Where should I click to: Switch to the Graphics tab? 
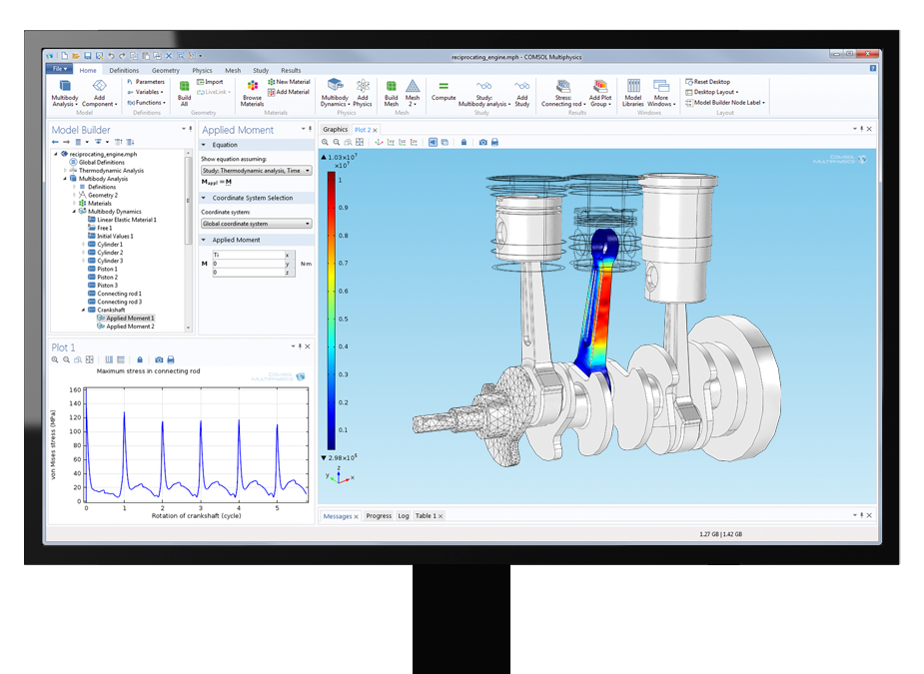click(336, 129)
